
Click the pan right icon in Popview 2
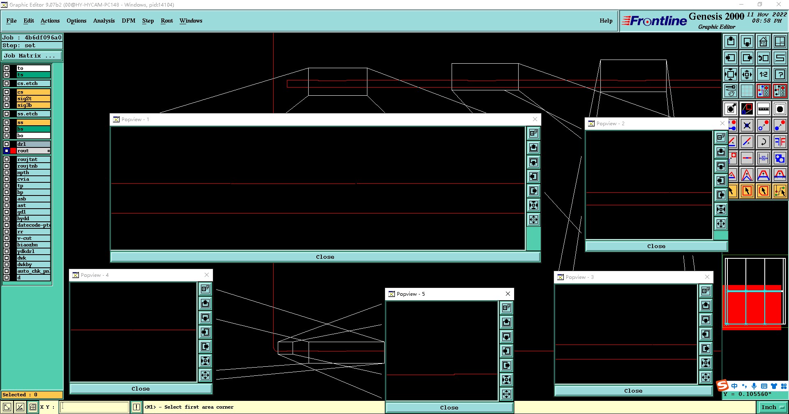tap(721, 195)
